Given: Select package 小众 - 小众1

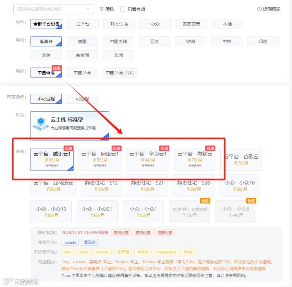Looking at the screenshot, I should tap(143, 212).
